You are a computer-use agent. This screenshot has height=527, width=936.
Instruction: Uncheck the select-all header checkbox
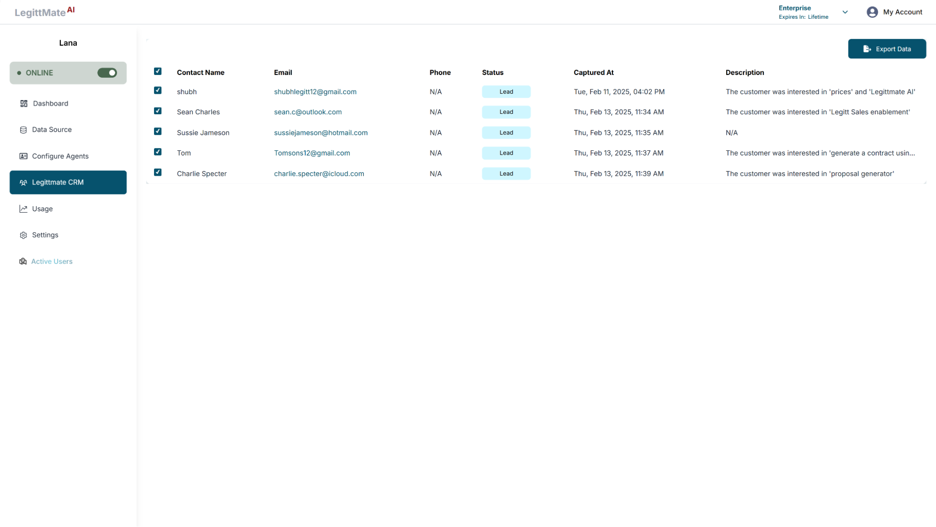pyautogui.click(x=158, y=71)
